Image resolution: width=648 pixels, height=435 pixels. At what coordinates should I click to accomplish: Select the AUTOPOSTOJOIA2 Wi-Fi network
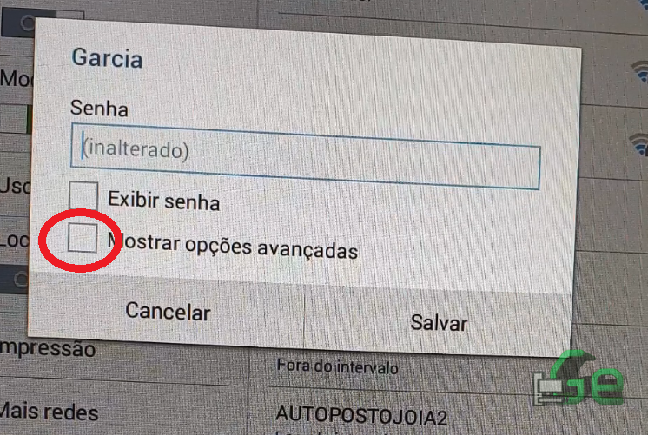[361, 416]
